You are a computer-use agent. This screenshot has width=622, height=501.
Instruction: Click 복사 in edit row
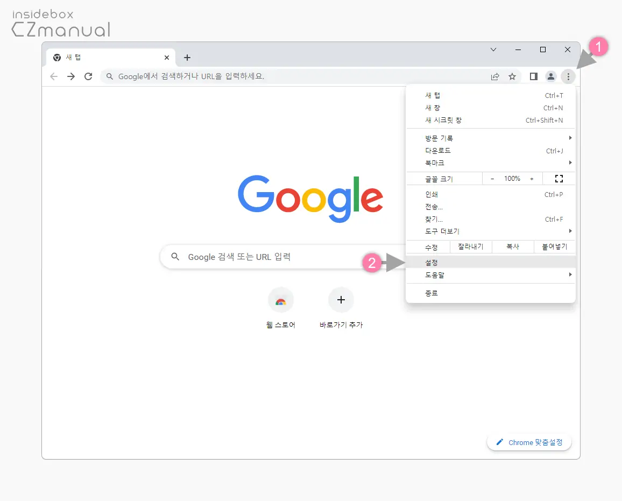[x=513, y=246]
